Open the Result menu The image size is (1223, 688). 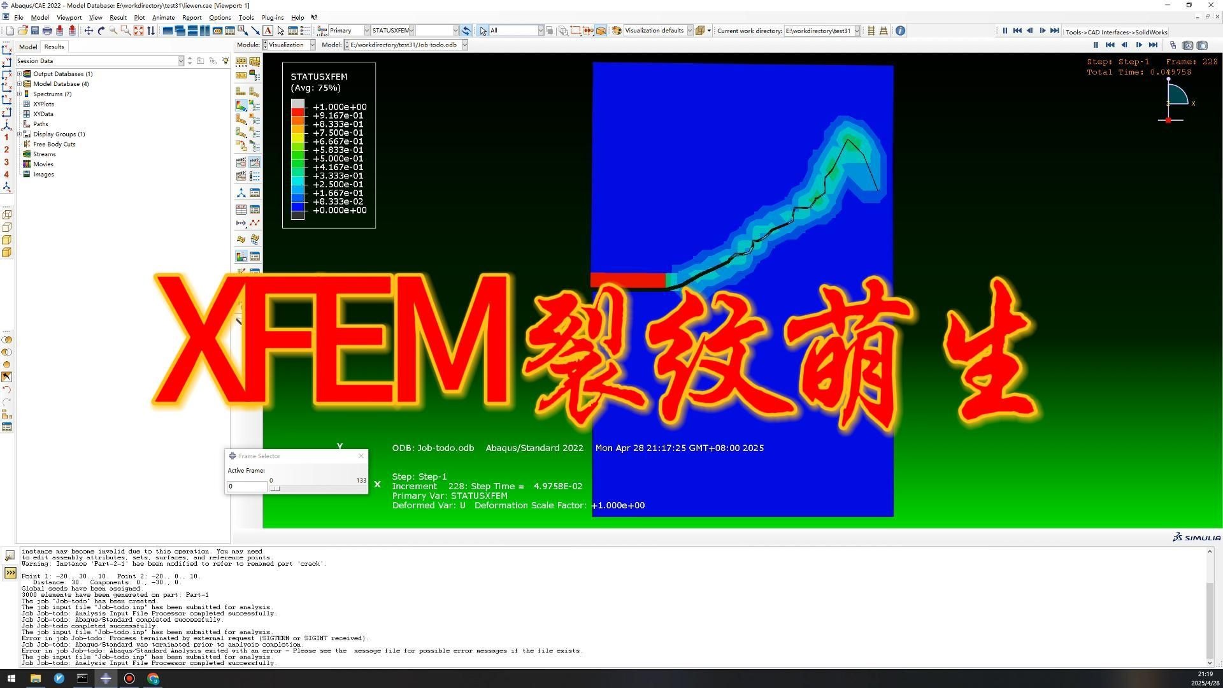click(x=118, y=18)
